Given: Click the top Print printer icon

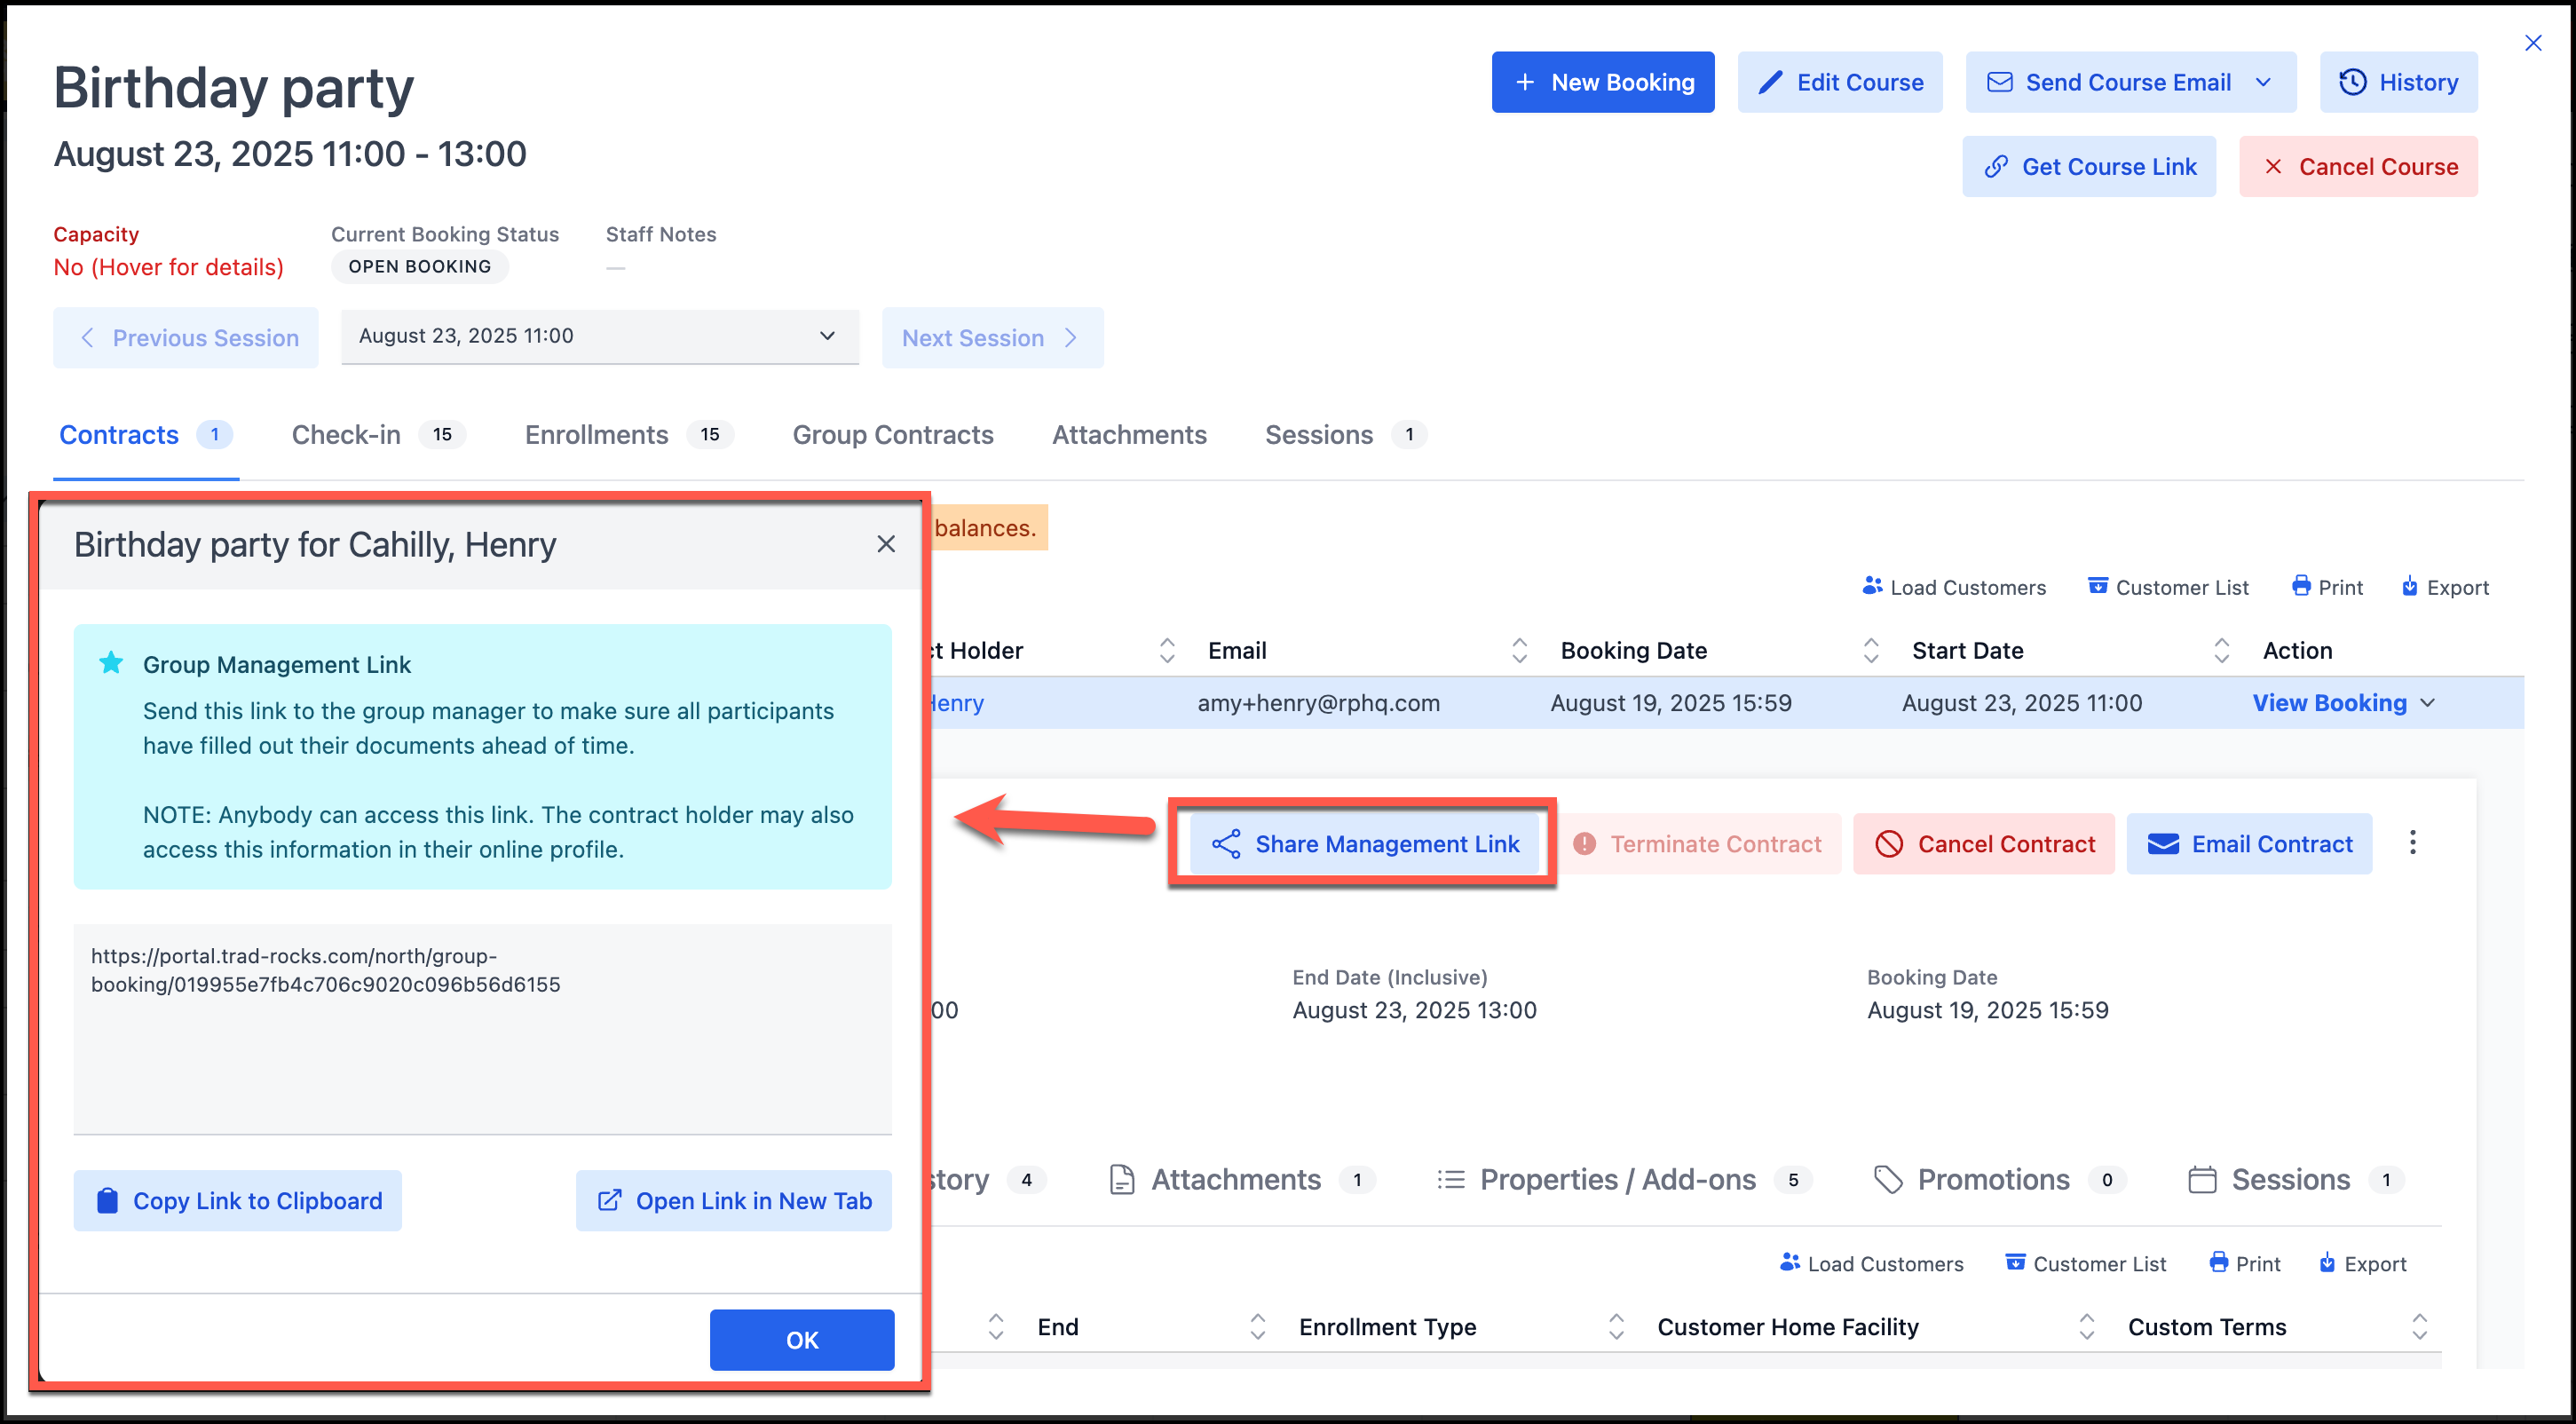Looking at the screenshot, I should pyautogui.click(x=2300, y=586).
